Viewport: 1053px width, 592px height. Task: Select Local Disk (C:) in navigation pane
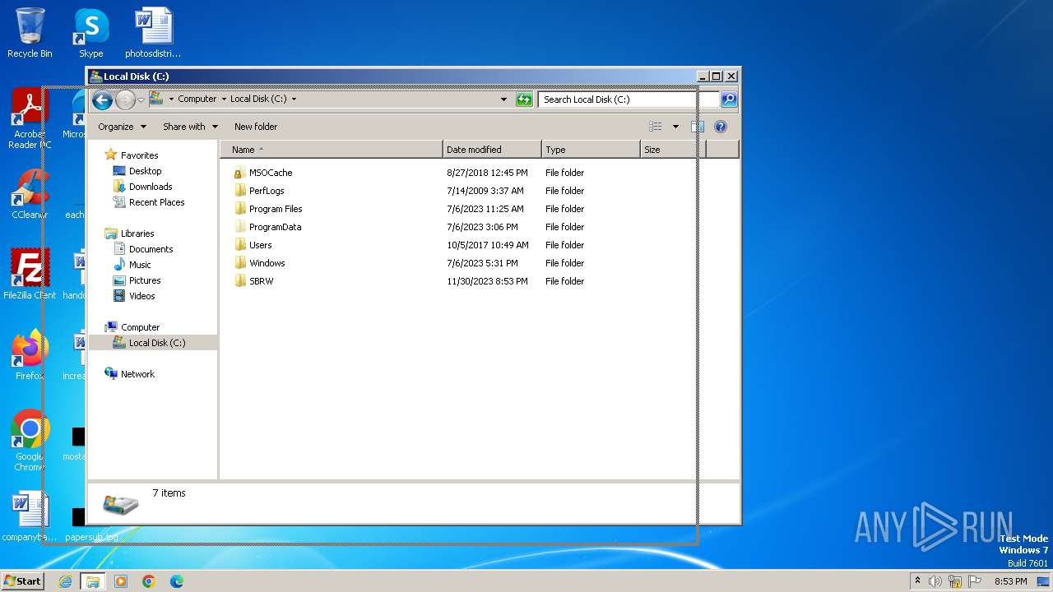click(152, 343)
